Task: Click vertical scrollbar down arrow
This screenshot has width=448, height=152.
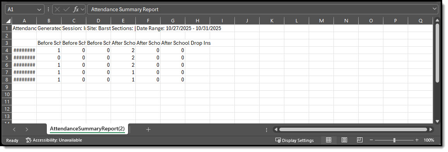Action: (437, 122)
